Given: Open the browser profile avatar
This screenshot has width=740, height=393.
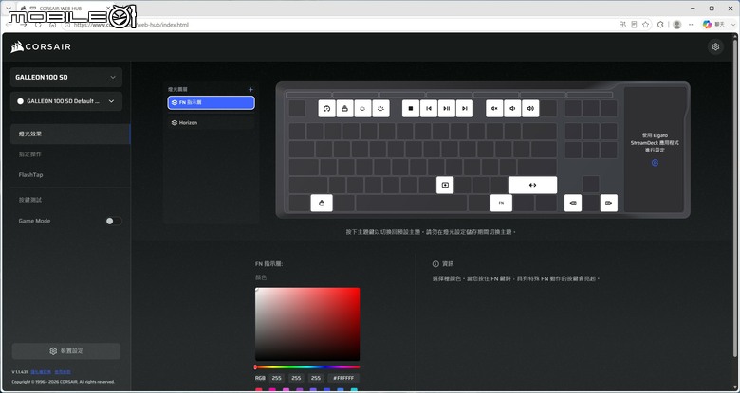Looking at the screenshot, I should coord(676,25).
